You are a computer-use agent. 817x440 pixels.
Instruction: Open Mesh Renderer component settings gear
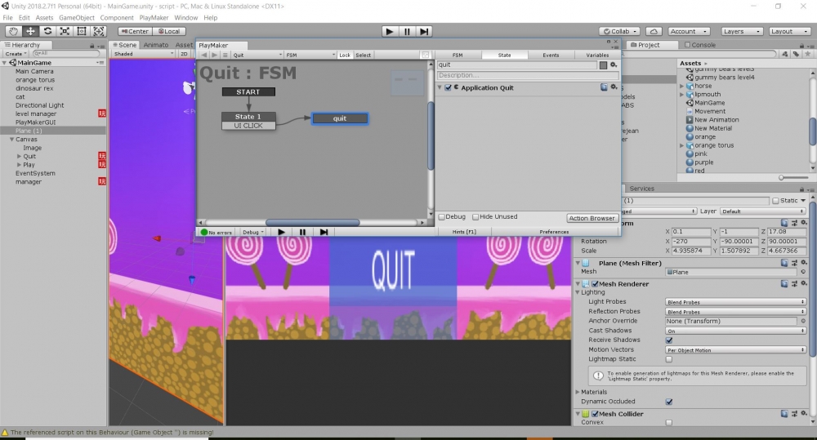[x=804, y=284]
